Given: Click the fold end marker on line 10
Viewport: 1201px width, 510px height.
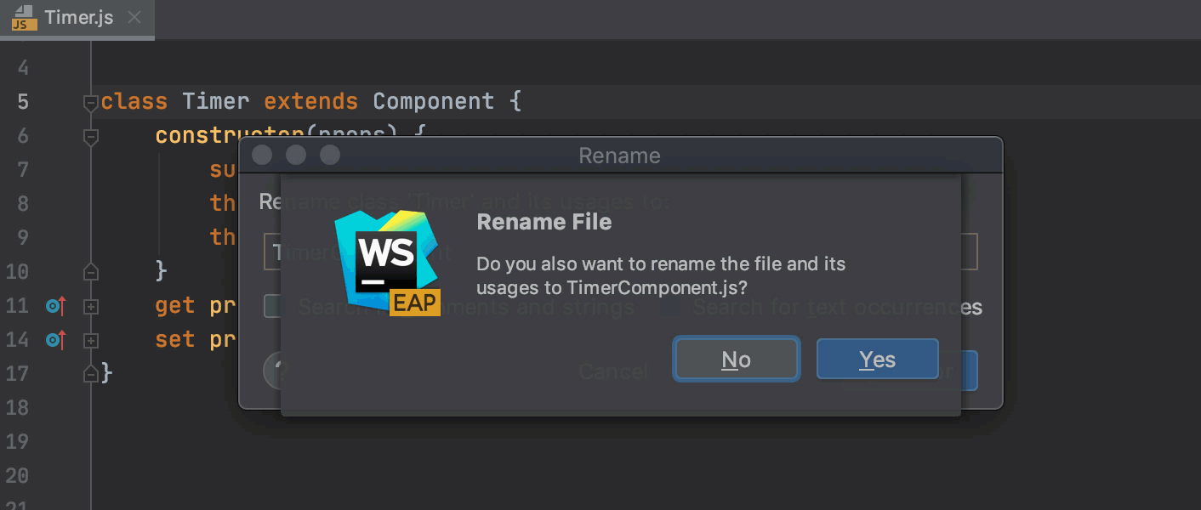Looking at the screenshot, I should (x=91, y=272).
